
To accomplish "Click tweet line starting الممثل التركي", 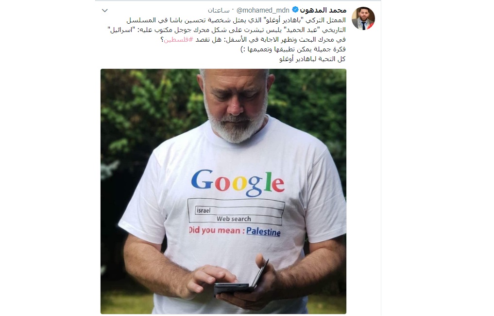I will (x=236, y=20).
